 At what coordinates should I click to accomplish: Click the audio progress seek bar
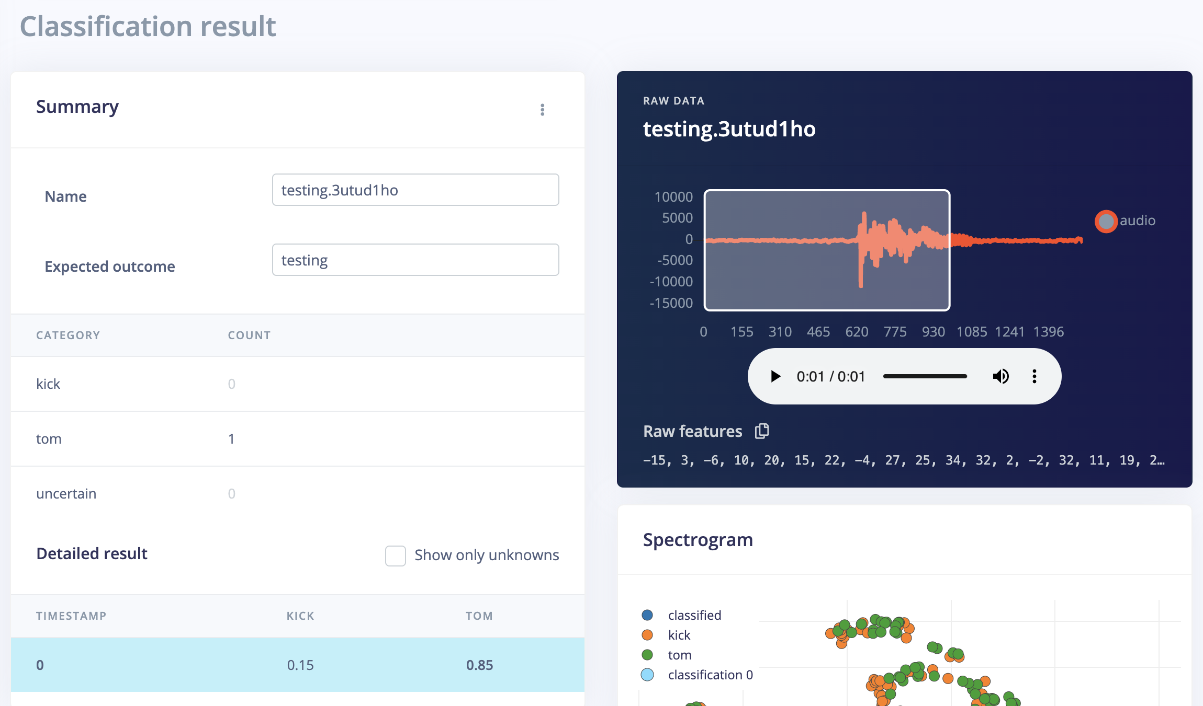(925, 376)
